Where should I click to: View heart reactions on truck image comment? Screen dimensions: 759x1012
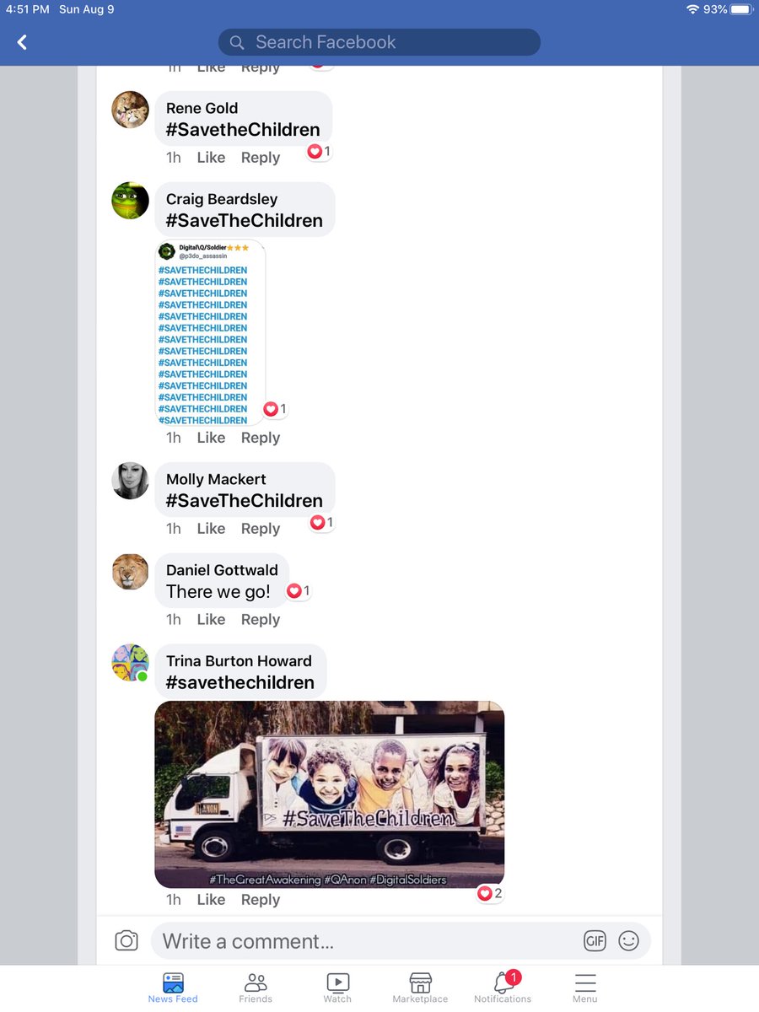coord(489,893)
